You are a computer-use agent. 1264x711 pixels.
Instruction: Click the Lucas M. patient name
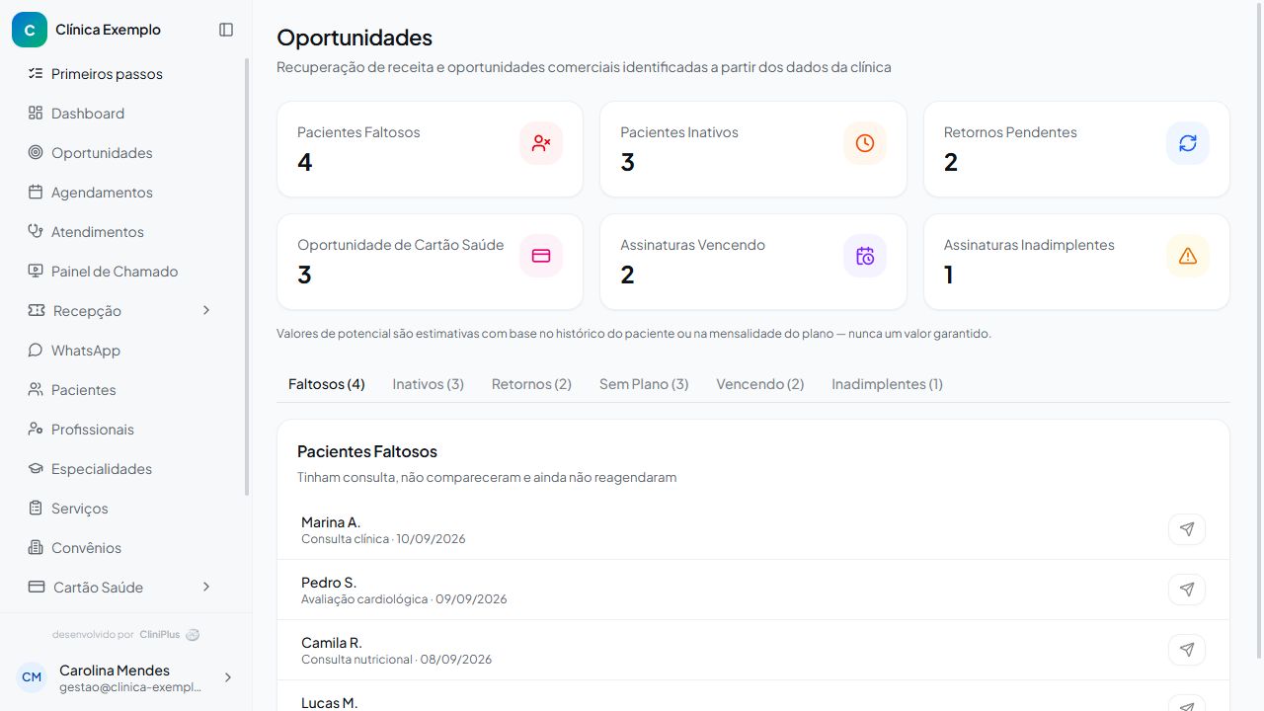[x=329, y=703]
